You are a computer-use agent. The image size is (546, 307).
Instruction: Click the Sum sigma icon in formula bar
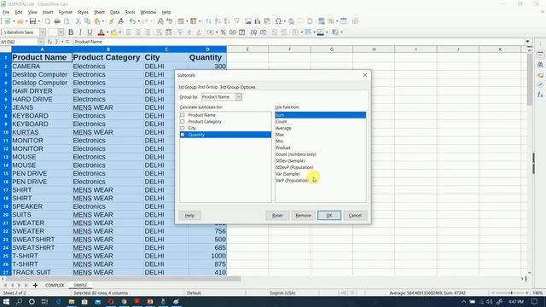[x=57, y=42]
